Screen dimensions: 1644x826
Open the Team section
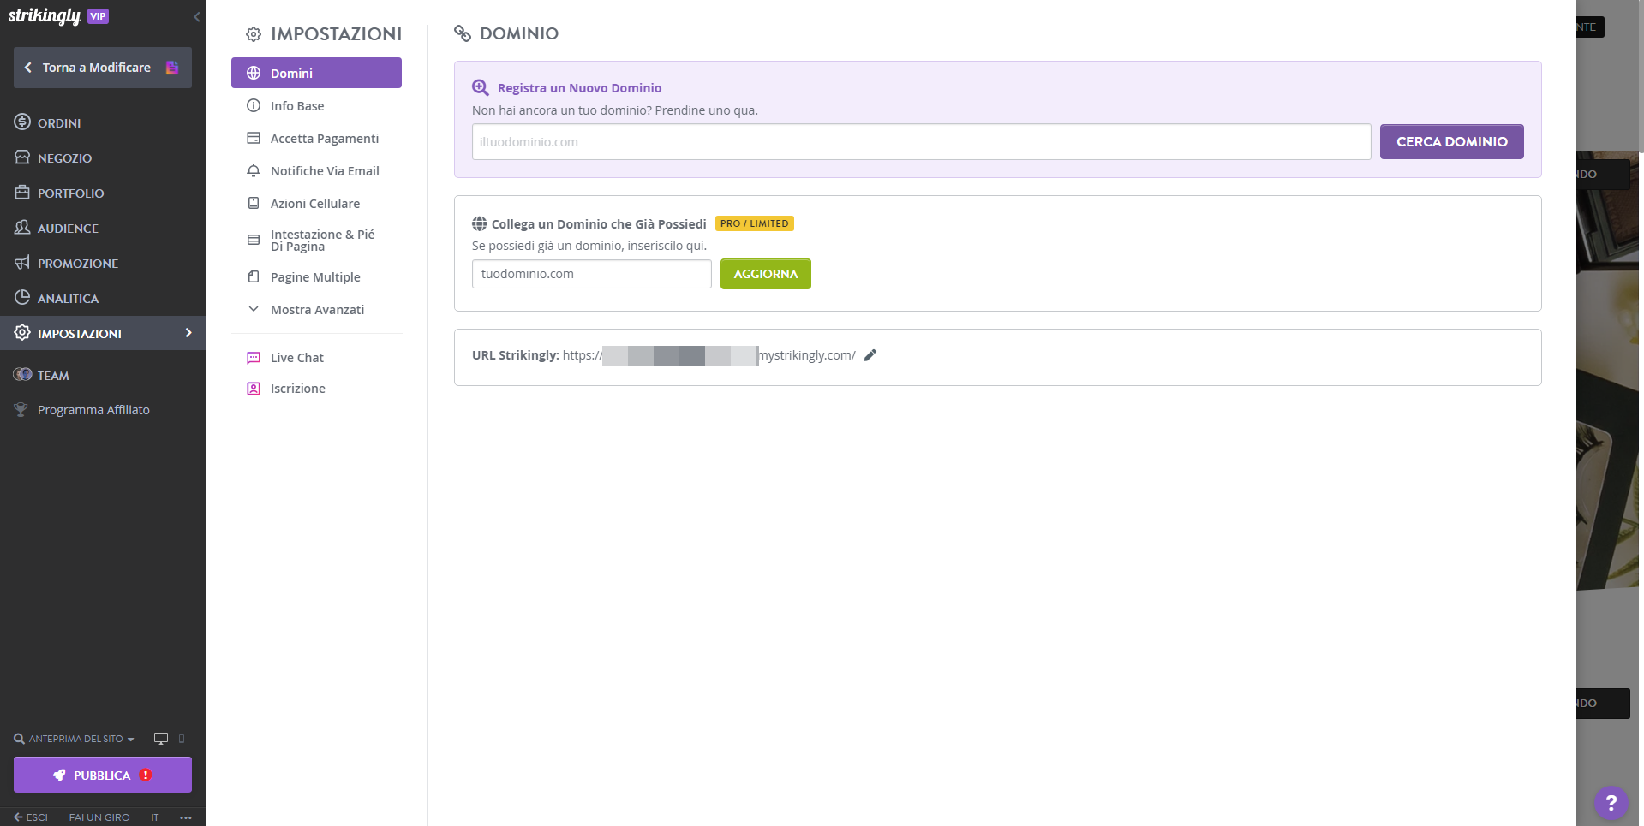coord(53,376)
